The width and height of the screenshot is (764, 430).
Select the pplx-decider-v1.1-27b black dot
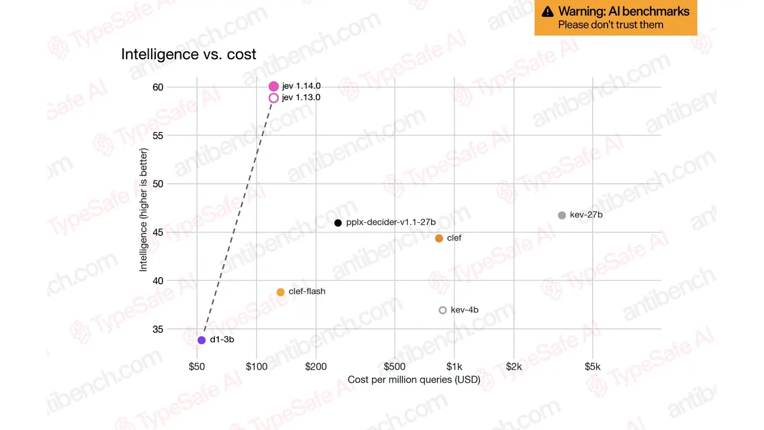(338, 223)
